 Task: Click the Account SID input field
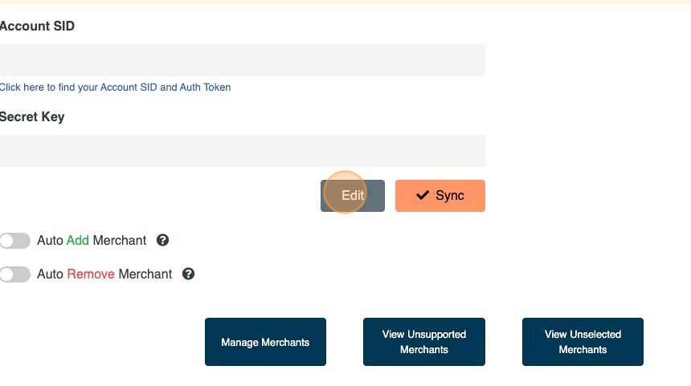click(x=242, y=60)
